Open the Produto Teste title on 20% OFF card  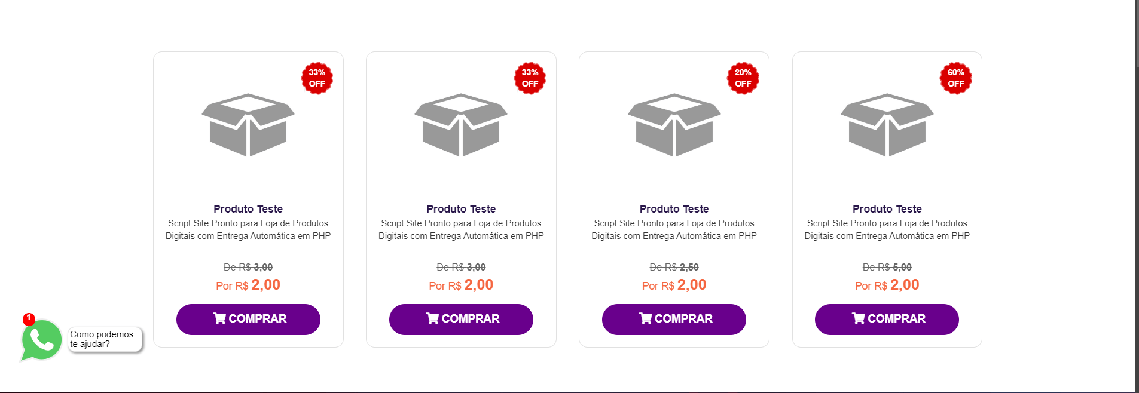(674, 209)
